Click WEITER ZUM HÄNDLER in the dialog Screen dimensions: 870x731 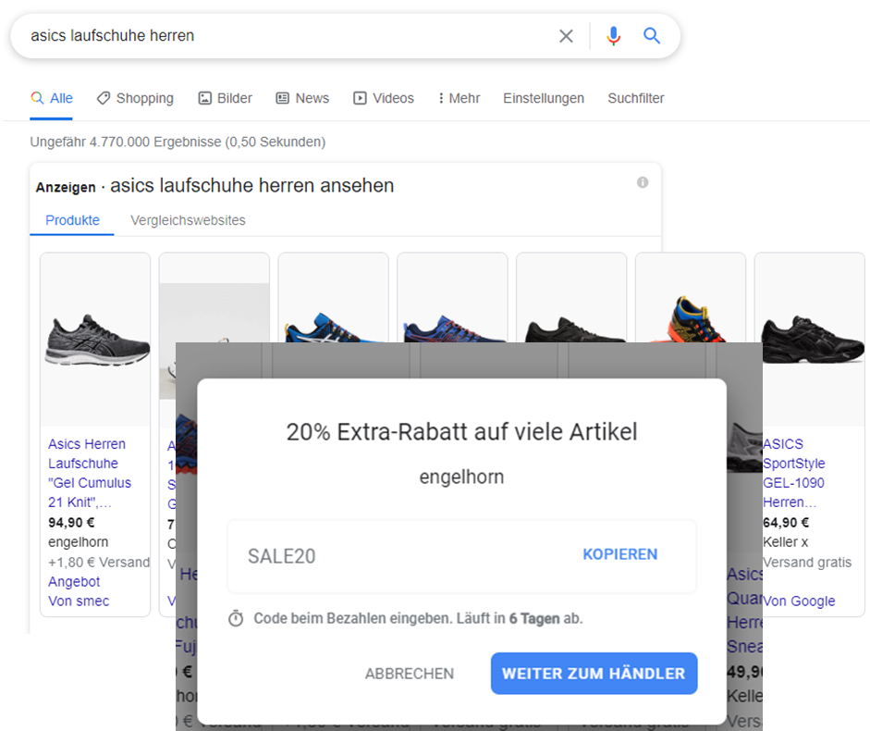click(594, 674)
